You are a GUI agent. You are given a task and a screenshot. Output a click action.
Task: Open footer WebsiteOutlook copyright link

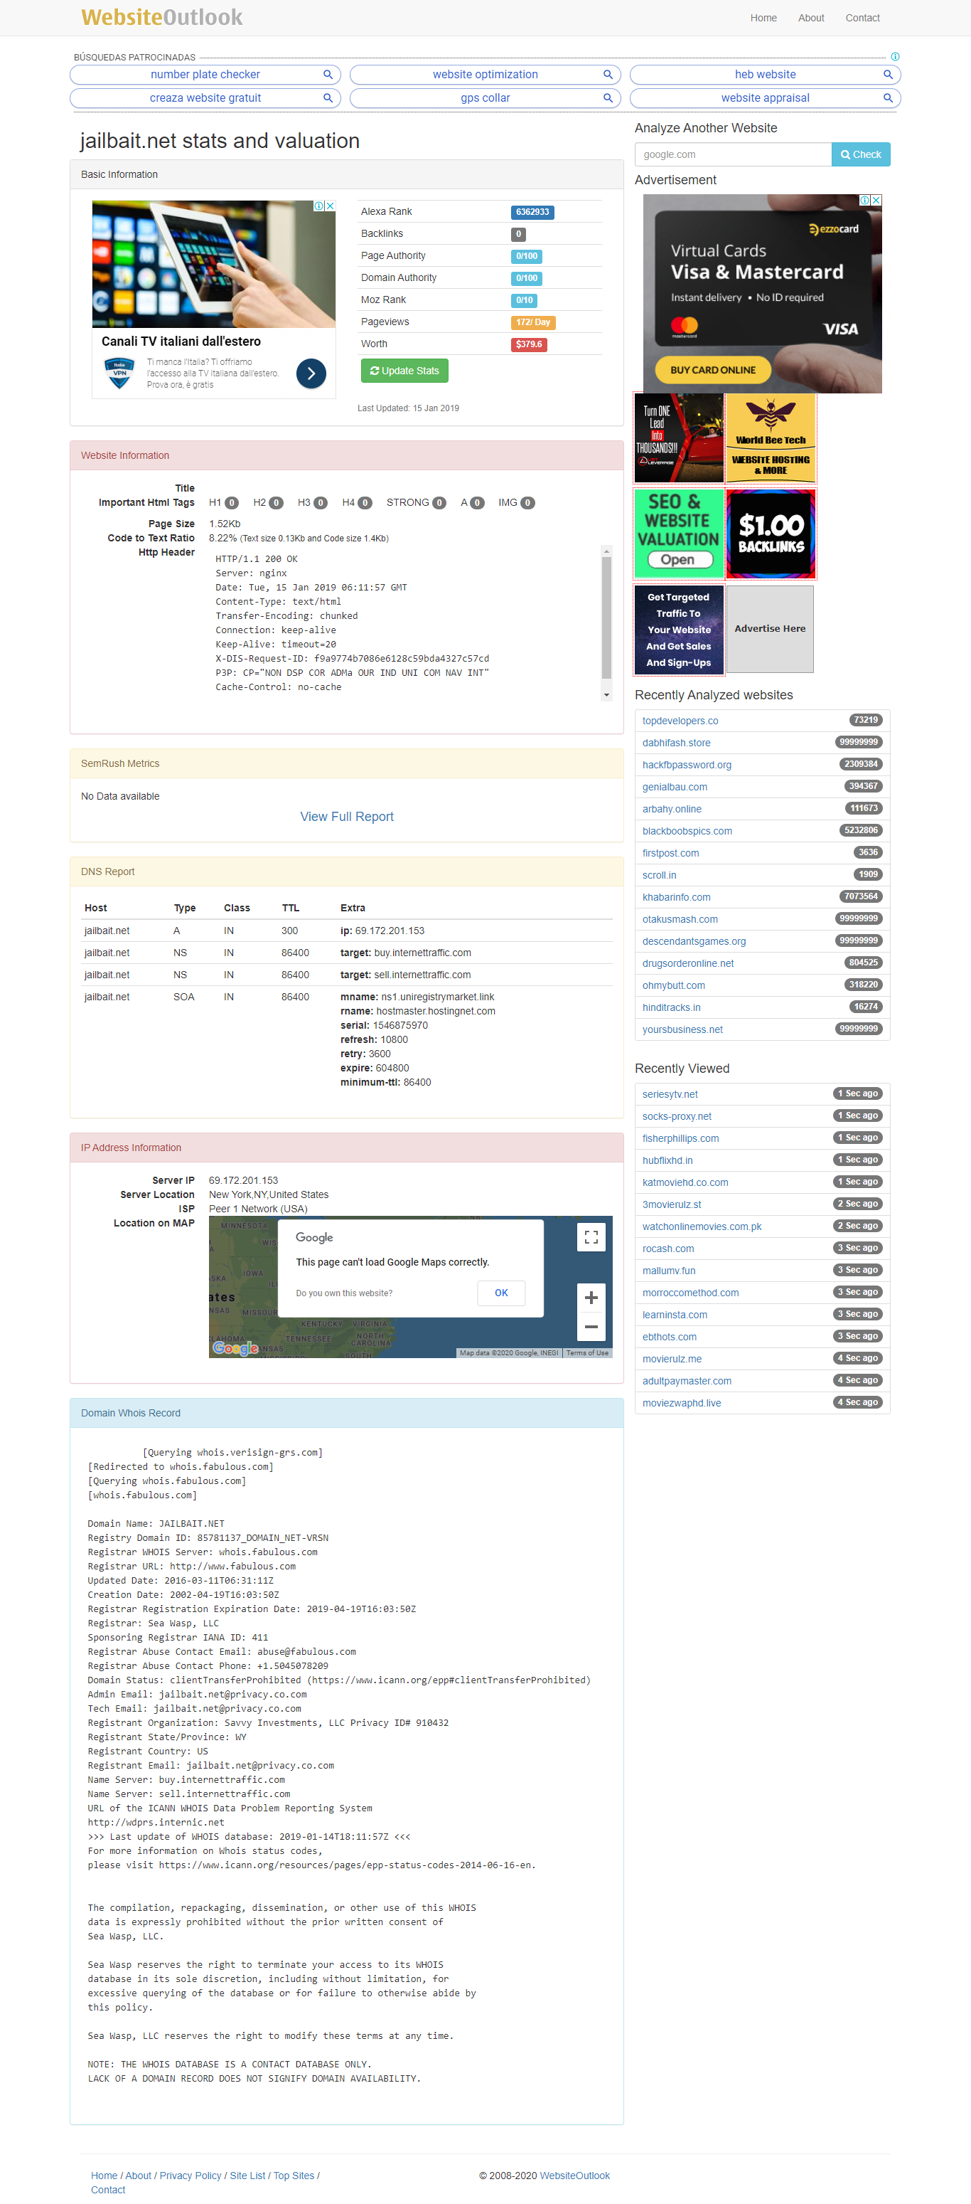pyautogui.click(x=574, y=2176)
